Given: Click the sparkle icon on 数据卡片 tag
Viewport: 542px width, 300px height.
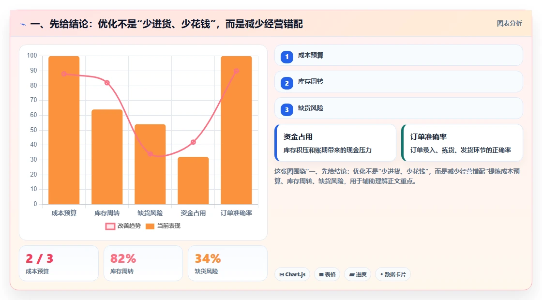Looking at the screenshot, I should (x=382, y=274).
